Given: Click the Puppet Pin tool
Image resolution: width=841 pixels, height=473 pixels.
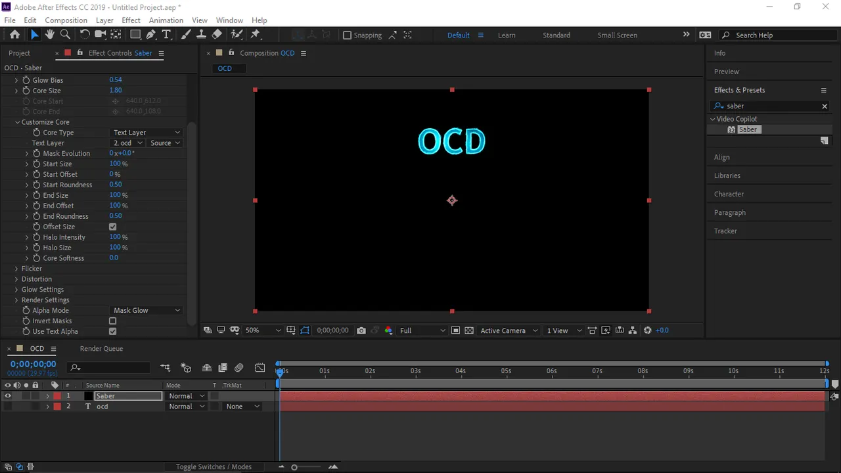Looking at the screenshot, I should coord(256,35).
